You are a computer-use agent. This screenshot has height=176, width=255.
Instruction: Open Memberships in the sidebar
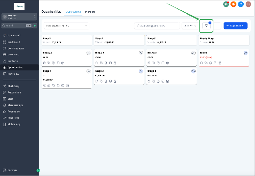[13, 105]
